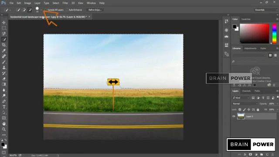Select the Spot Healing Brush tool
279x157 pixels.
pos(4,56)
